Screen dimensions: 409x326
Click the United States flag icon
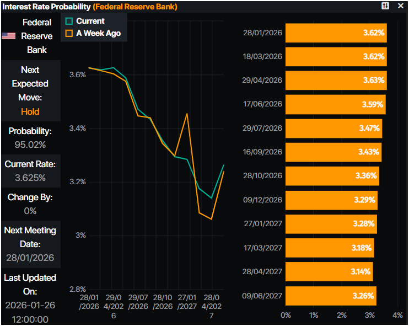(x=8, y=36)
